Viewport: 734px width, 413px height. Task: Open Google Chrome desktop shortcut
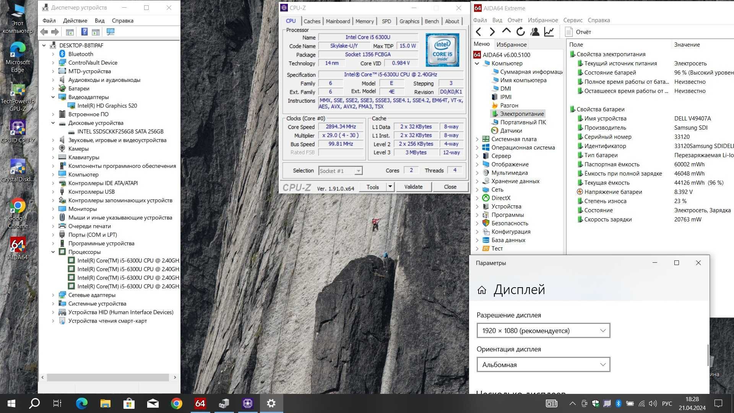point(18,213)
